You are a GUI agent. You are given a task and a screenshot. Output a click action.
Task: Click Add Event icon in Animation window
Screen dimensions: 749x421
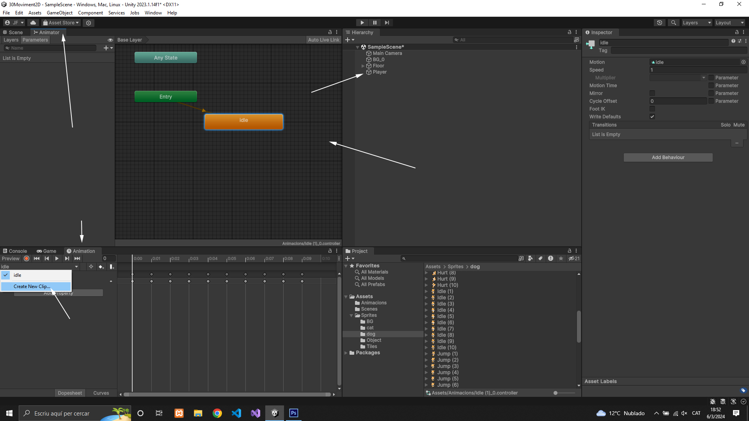[112, 267]
